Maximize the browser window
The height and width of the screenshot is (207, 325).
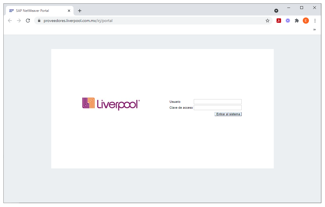coord(302,8)
